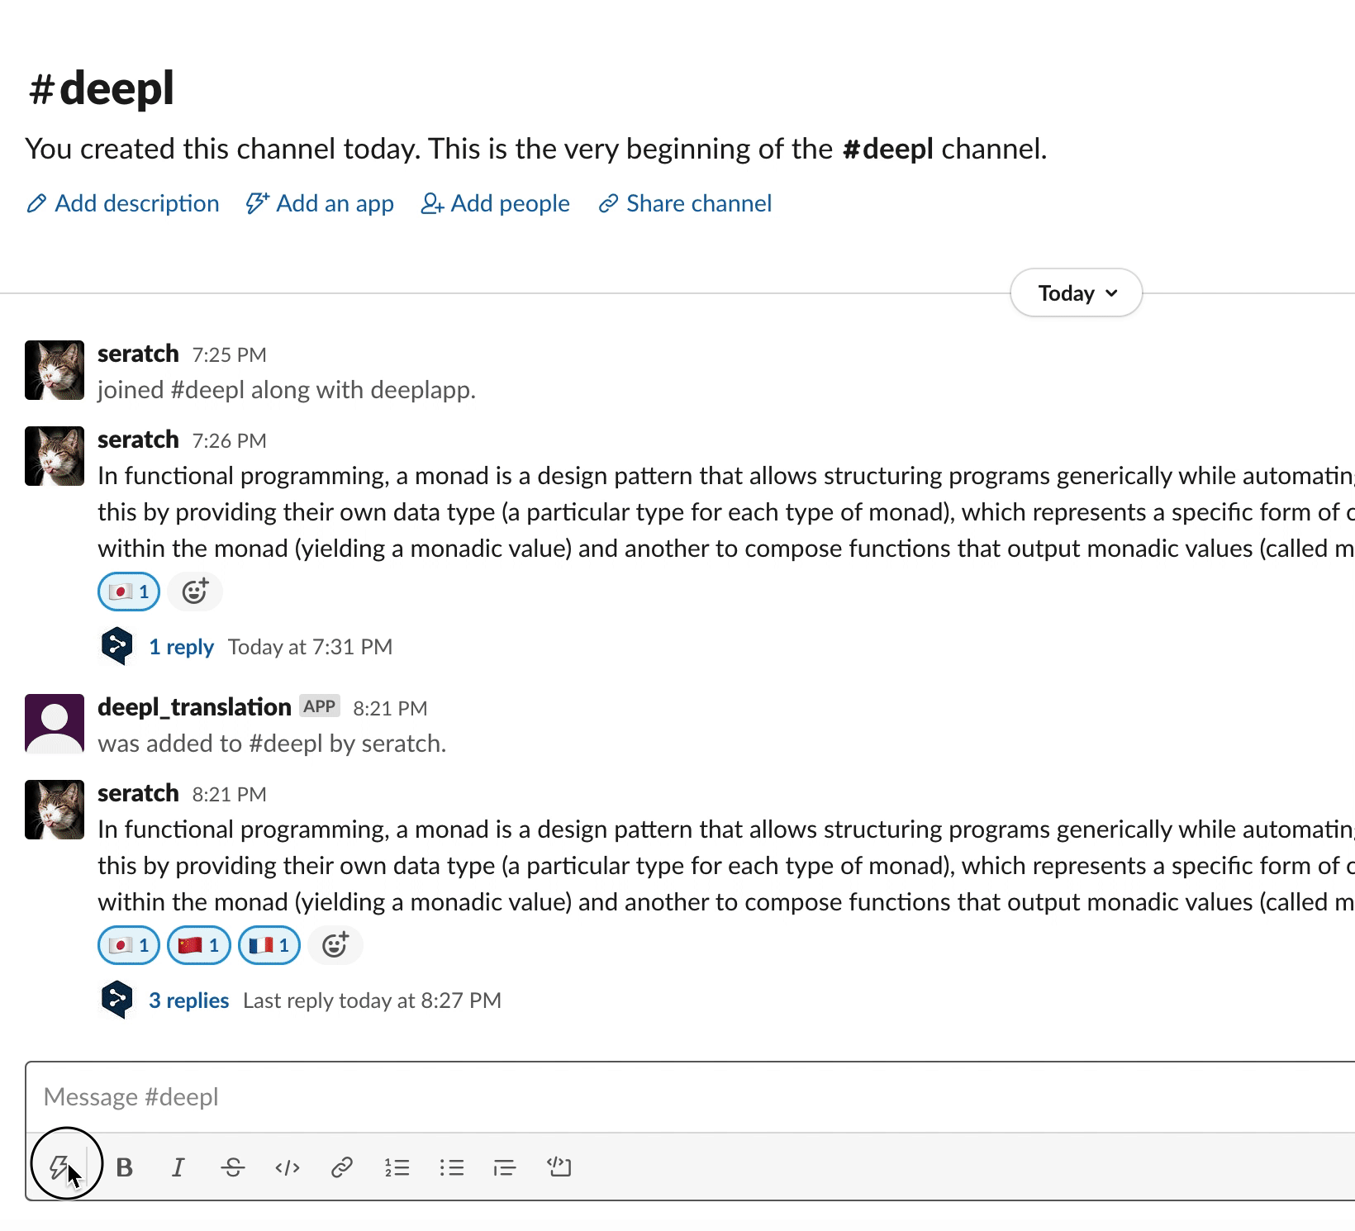
Task: Click seratch's name on the 8:21 PM message
Action: [x=138, y=793]
